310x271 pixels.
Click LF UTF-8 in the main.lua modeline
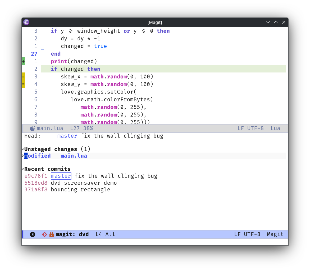(250, 128)
